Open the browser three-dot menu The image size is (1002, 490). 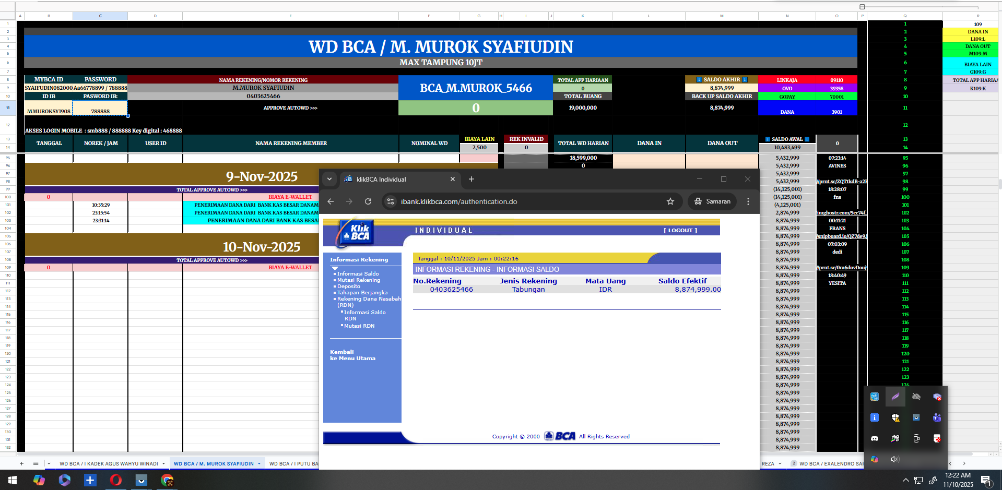748,201
